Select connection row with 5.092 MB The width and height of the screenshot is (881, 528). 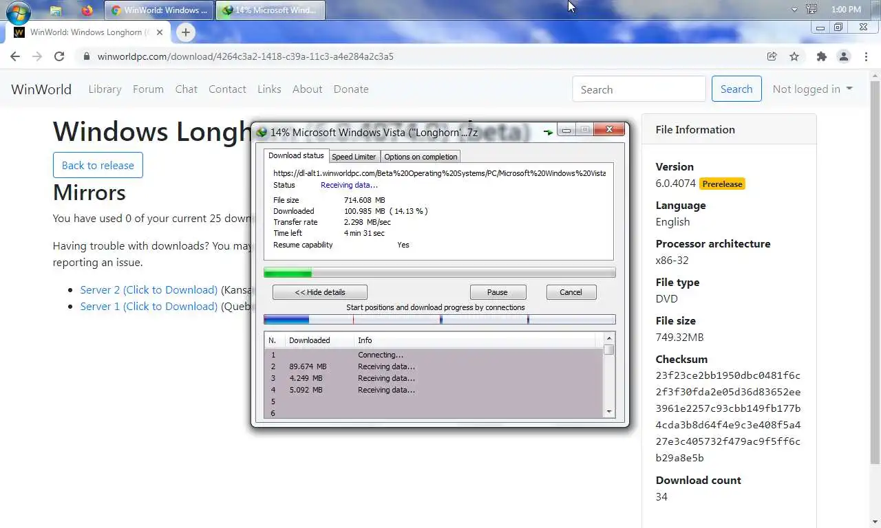[434, 390]
